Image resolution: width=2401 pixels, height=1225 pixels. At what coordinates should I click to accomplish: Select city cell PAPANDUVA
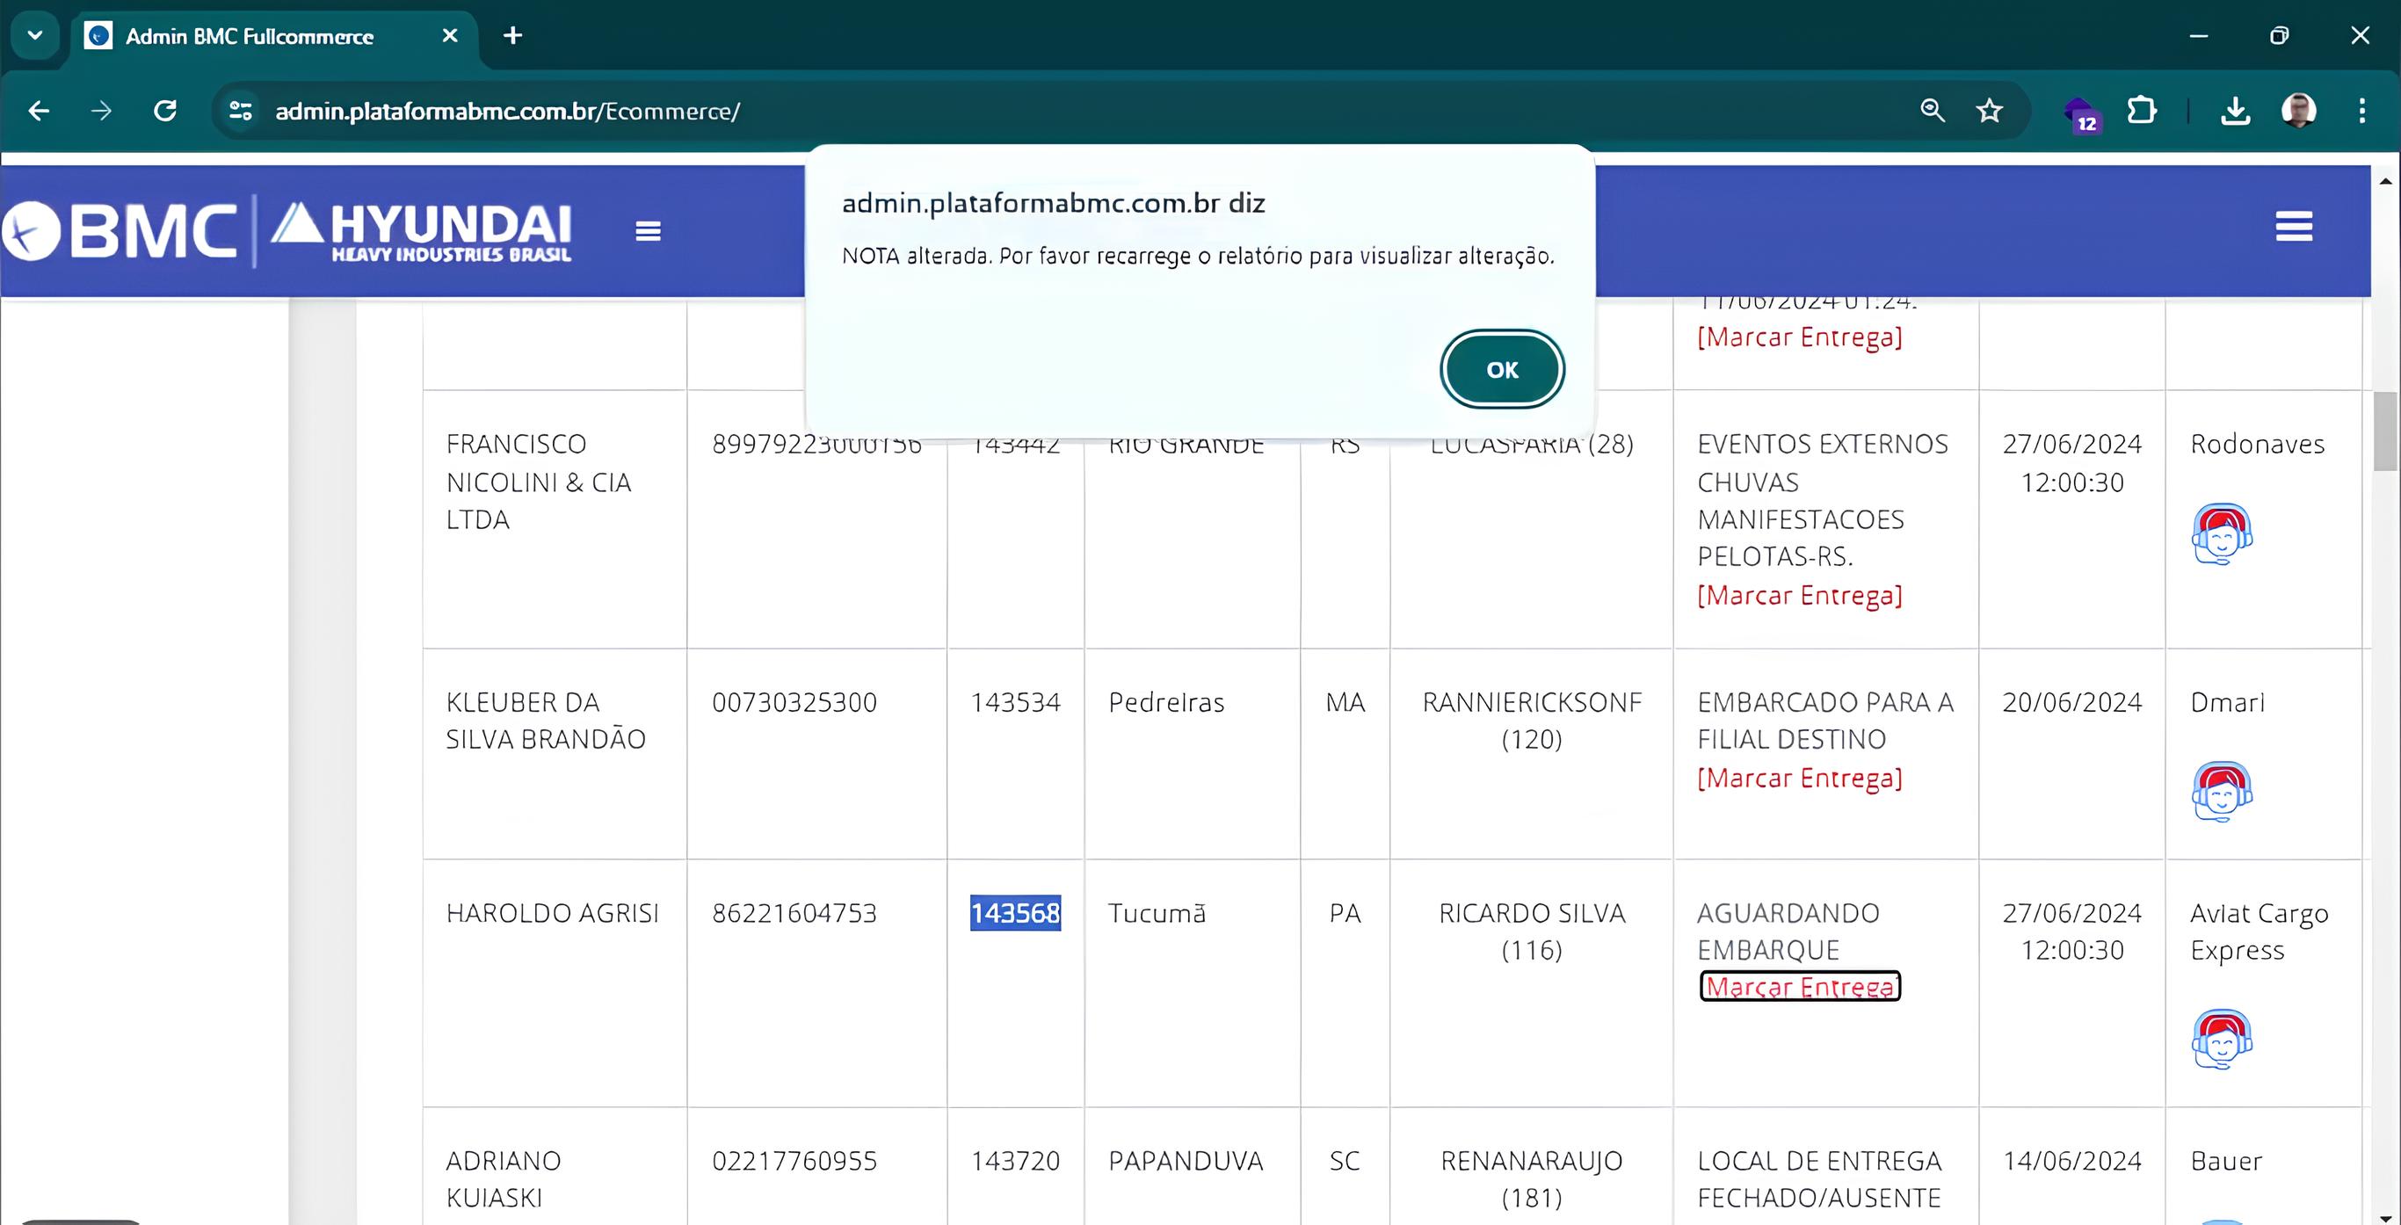[x=1186, y=1161]
